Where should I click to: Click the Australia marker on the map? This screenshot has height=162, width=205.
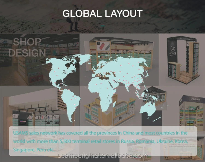tap(149, 105)
